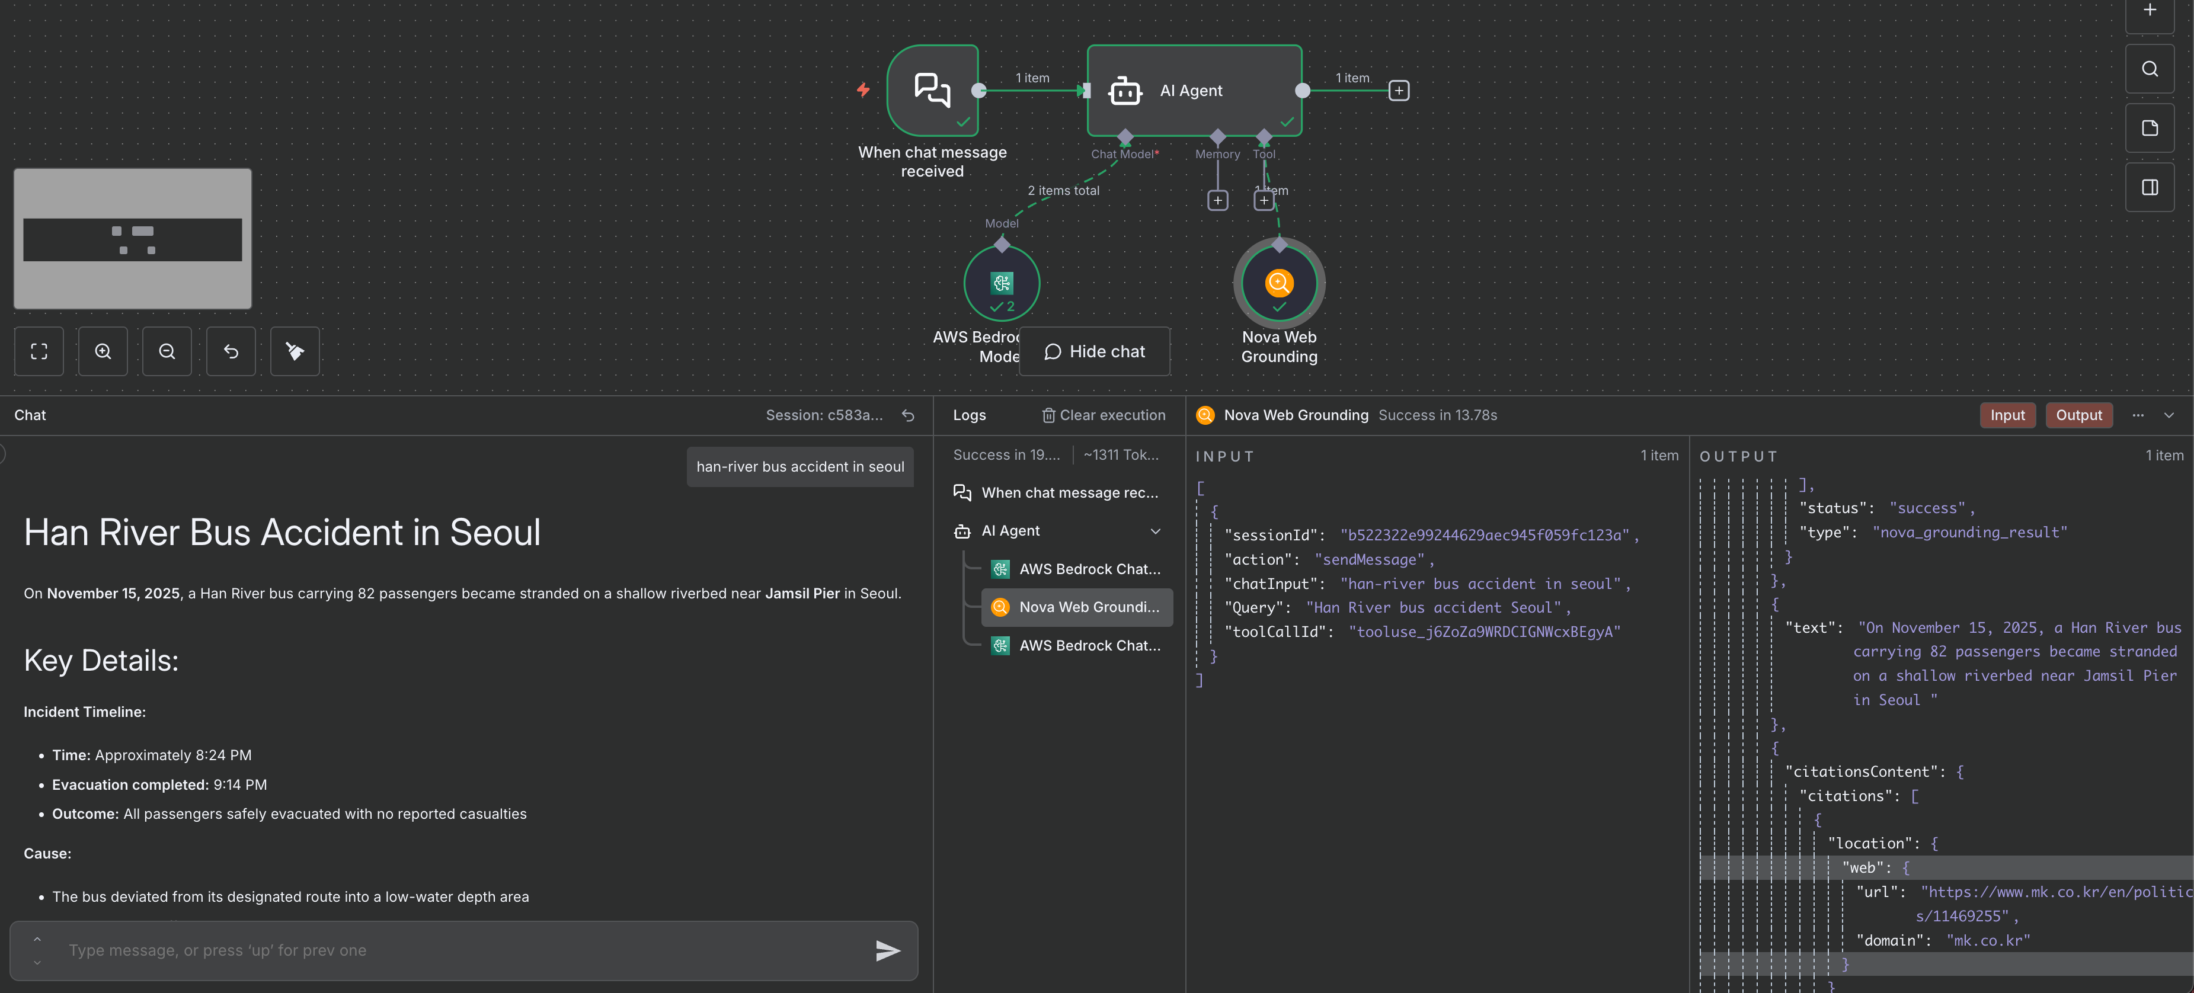The width and height of the screenshot is (2194, 993).
Task: Open the AWS Bedrock Chat Model node
Action: tap(1002, 283)
